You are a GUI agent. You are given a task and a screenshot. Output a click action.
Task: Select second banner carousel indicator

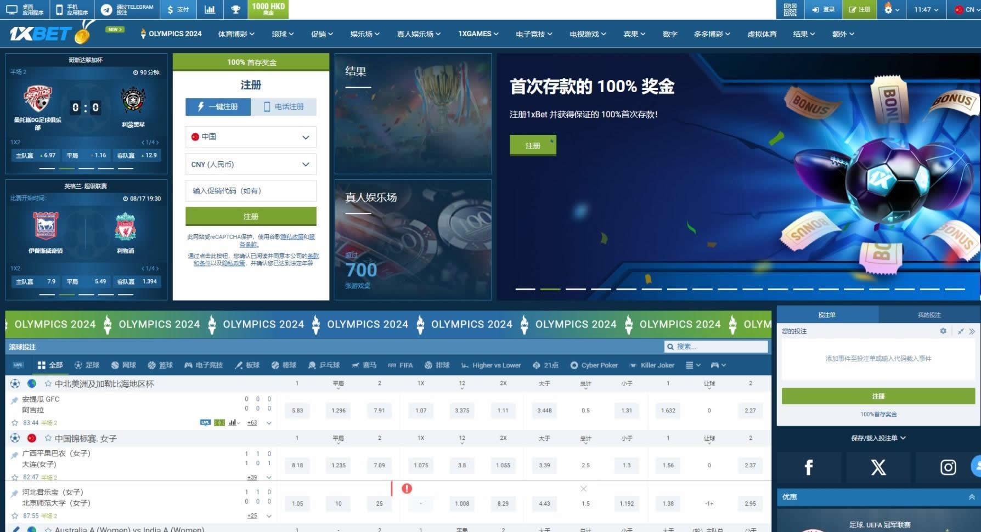point(550,289)
